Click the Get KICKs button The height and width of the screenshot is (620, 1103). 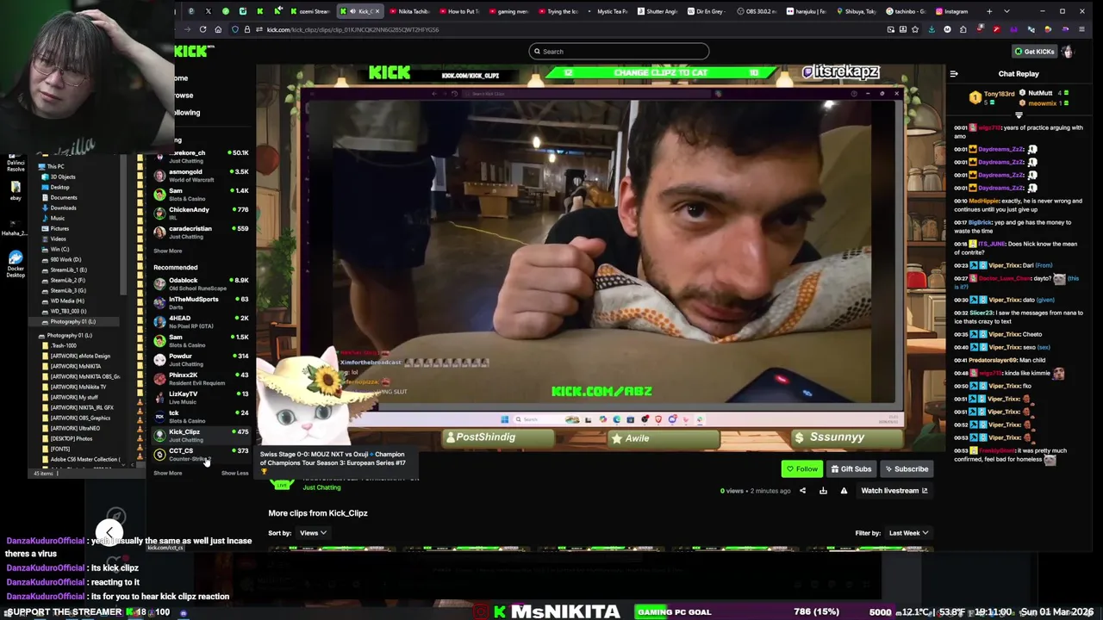tap(1034, 52)
